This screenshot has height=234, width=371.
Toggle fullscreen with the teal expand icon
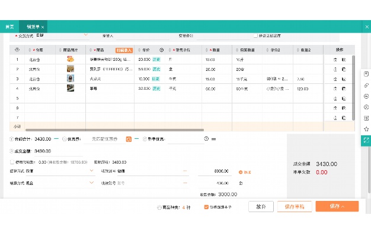366,141
